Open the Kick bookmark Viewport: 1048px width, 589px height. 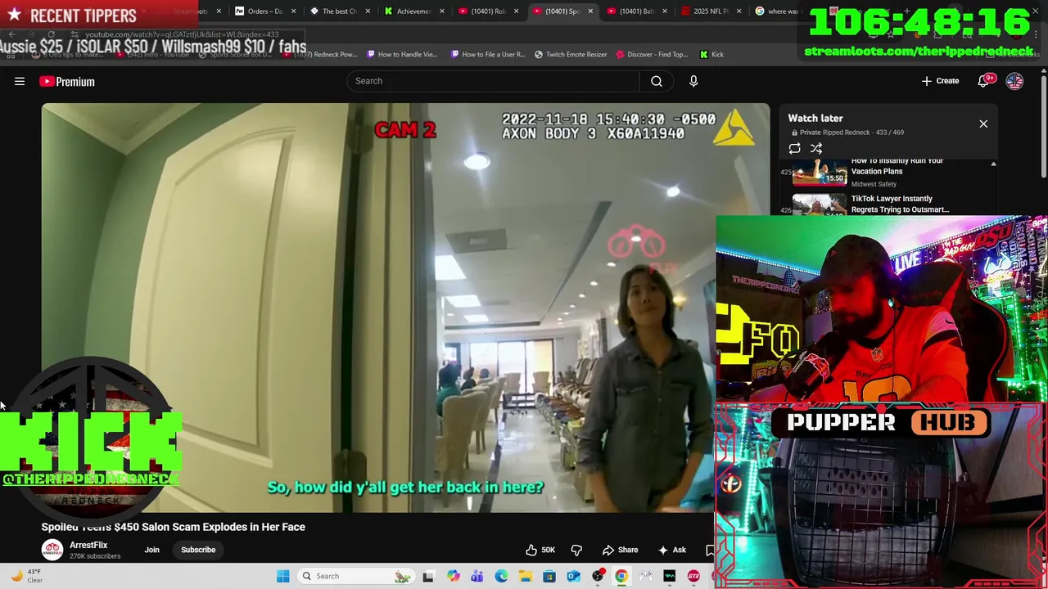tap(711, 54)
